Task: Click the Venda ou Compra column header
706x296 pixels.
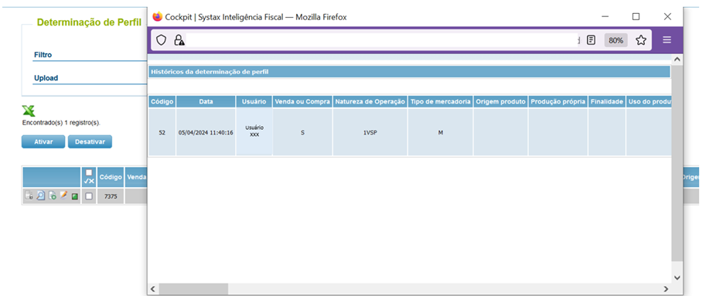Action: [302, 102]
